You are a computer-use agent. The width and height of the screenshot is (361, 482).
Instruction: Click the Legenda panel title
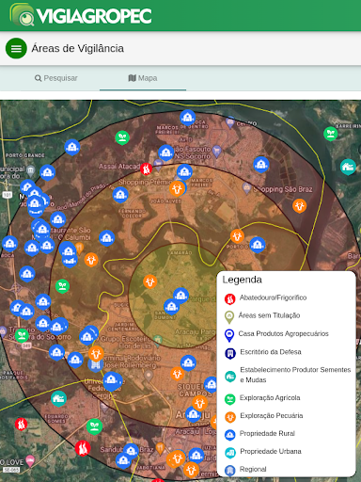point(242,280)
